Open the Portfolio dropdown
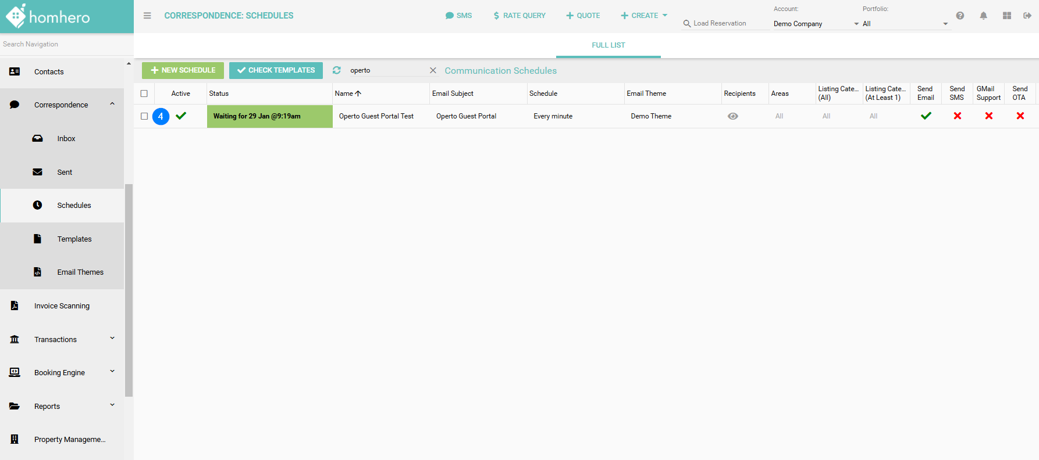 (905, 24)
